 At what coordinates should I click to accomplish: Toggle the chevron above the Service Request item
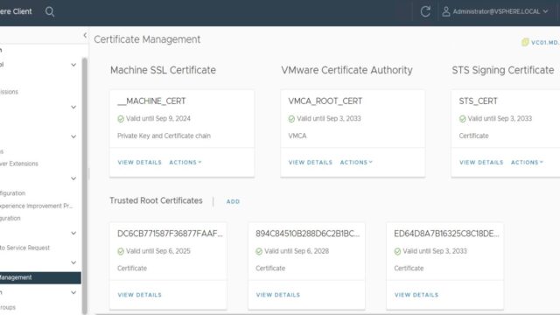click(x=73, y=234)
